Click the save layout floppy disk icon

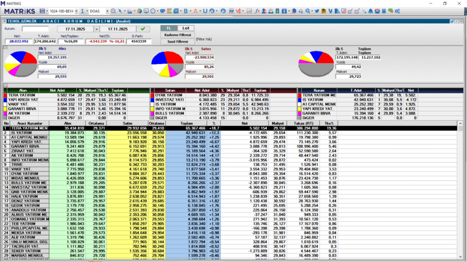(x=42, y=11)
